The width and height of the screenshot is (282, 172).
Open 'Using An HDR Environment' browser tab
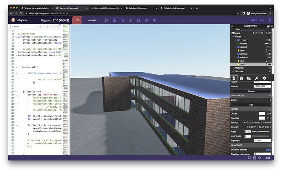107,8
